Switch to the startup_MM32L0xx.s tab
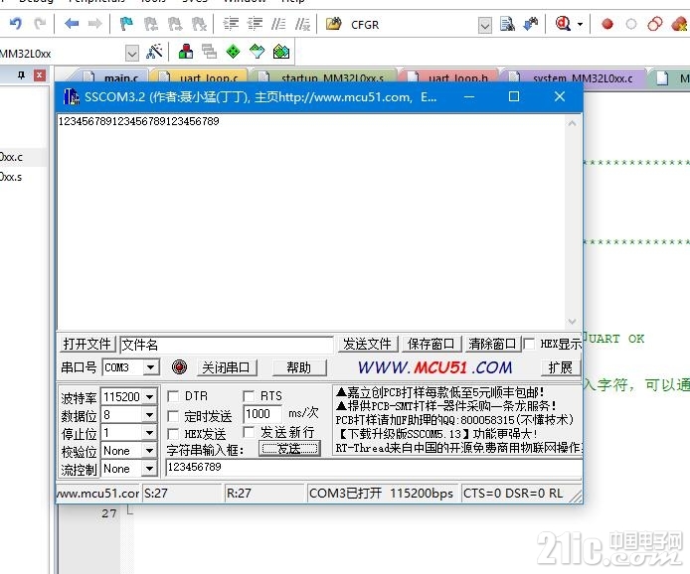This screenshot has height=574, width=690. pos(325,77)
